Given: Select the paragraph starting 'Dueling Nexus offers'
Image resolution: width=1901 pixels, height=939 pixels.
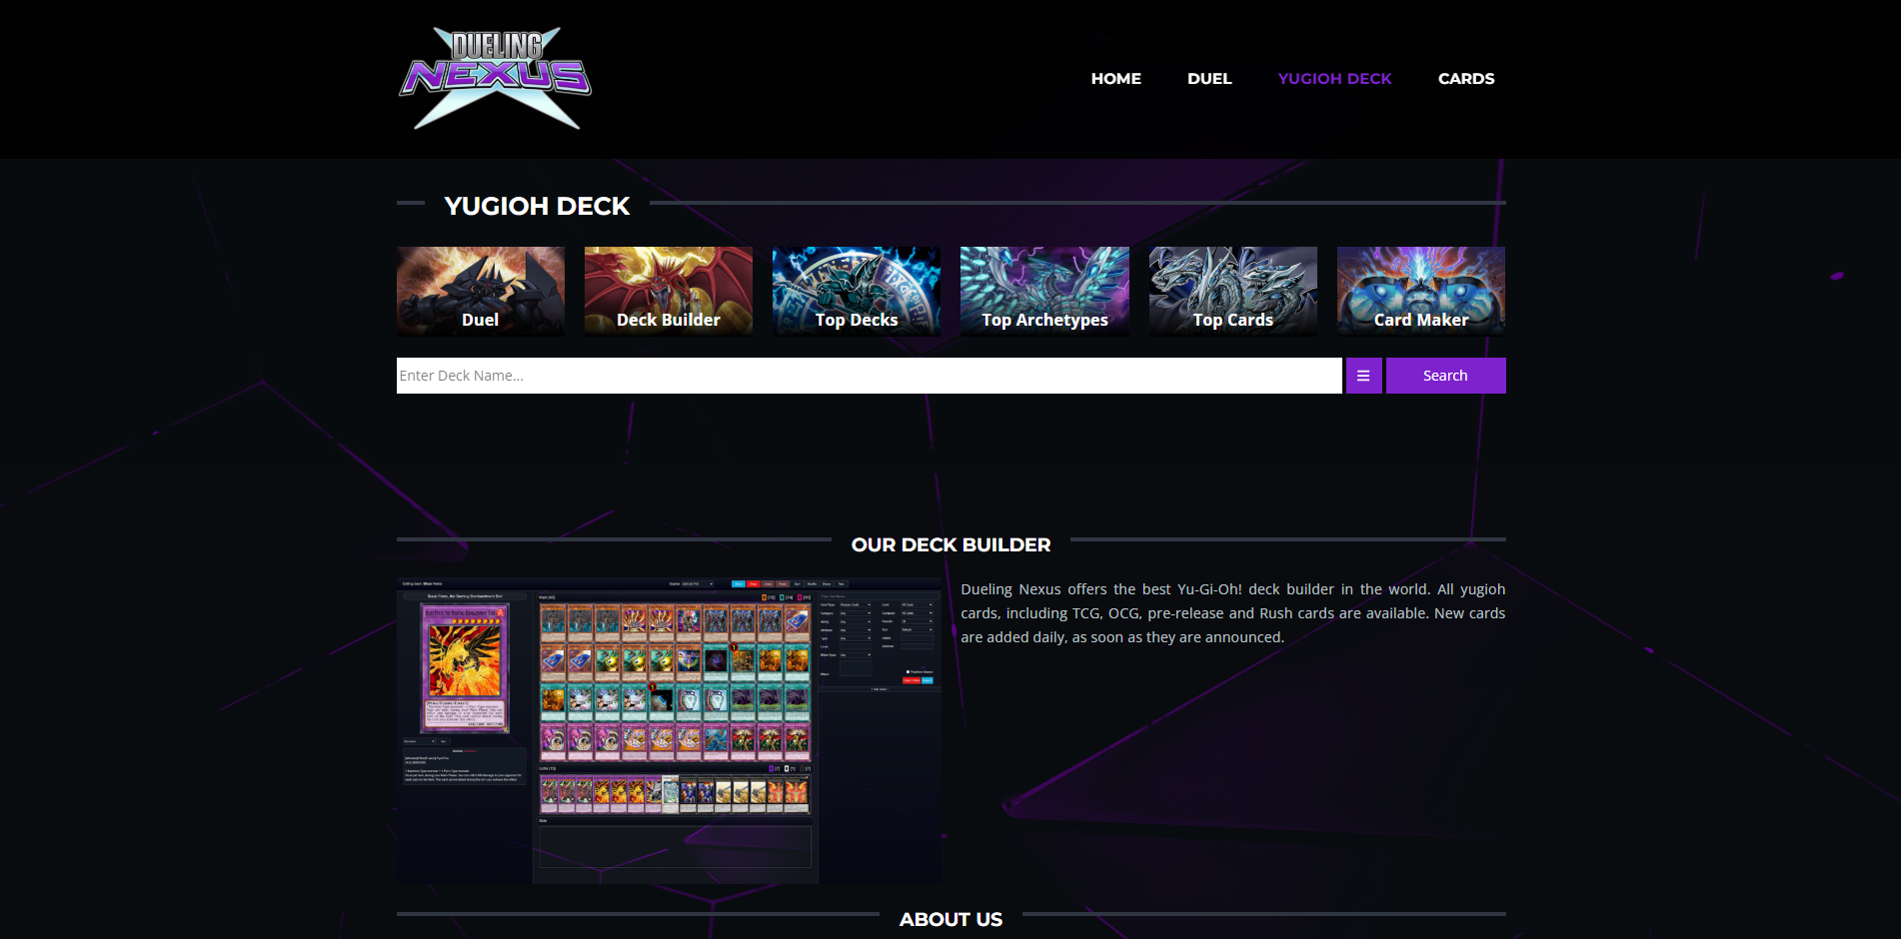Looking at the screenshot, I should coord(1233,613).
